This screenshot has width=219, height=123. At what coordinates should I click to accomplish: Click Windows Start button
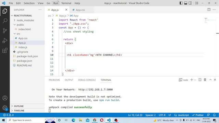(3, 120)
